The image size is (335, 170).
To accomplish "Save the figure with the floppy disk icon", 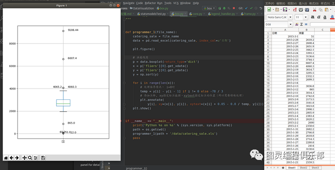I will 43,158.
